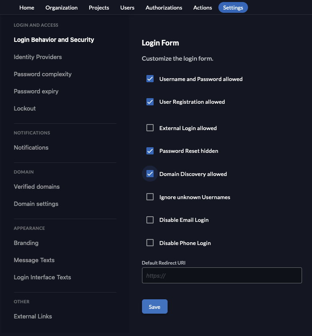Check Disable Email Login
312x336 pixels.
150,219
